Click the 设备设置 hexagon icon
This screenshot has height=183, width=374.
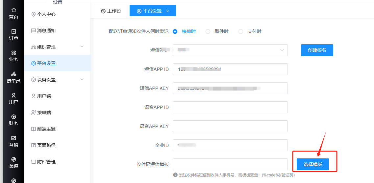point(34,80)
